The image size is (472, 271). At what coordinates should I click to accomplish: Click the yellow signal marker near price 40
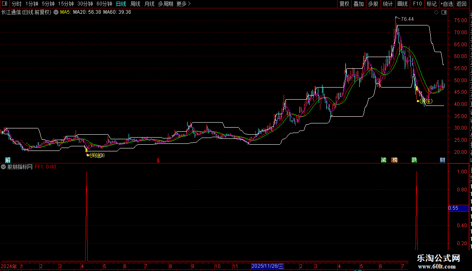pyautogui.click(x=425, y=101)
